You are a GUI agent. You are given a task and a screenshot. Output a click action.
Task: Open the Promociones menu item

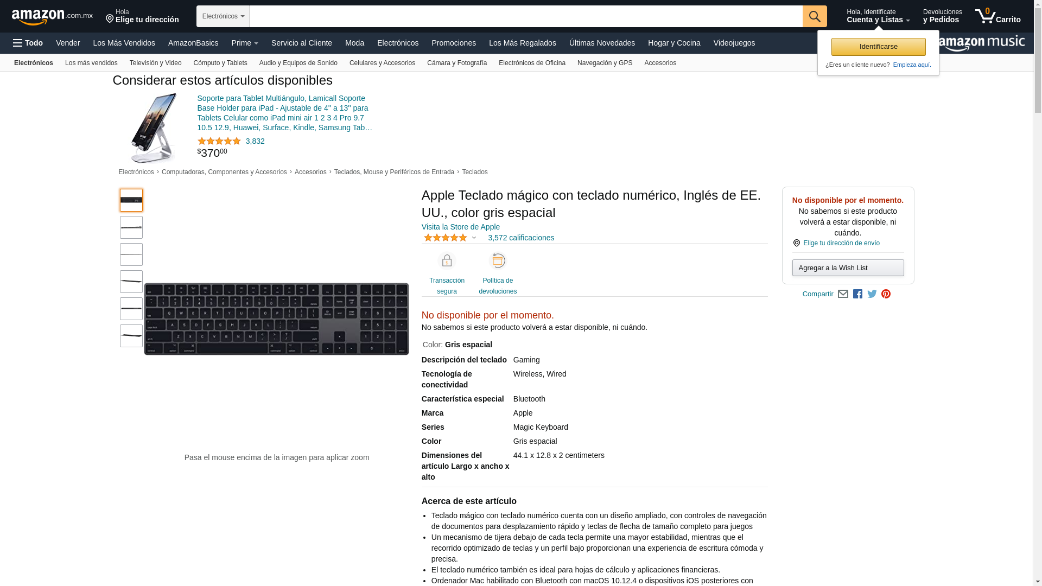pos(453,43)
